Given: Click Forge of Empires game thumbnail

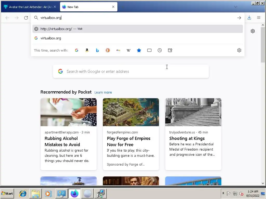Looking at the screenshot, I should pyautogui.click(x=131, y=112).
